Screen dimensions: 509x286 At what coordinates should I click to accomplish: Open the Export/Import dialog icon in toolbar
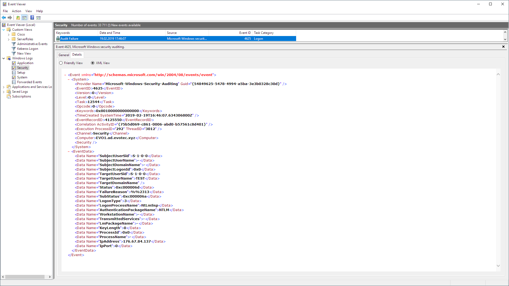tap(18, 17)
